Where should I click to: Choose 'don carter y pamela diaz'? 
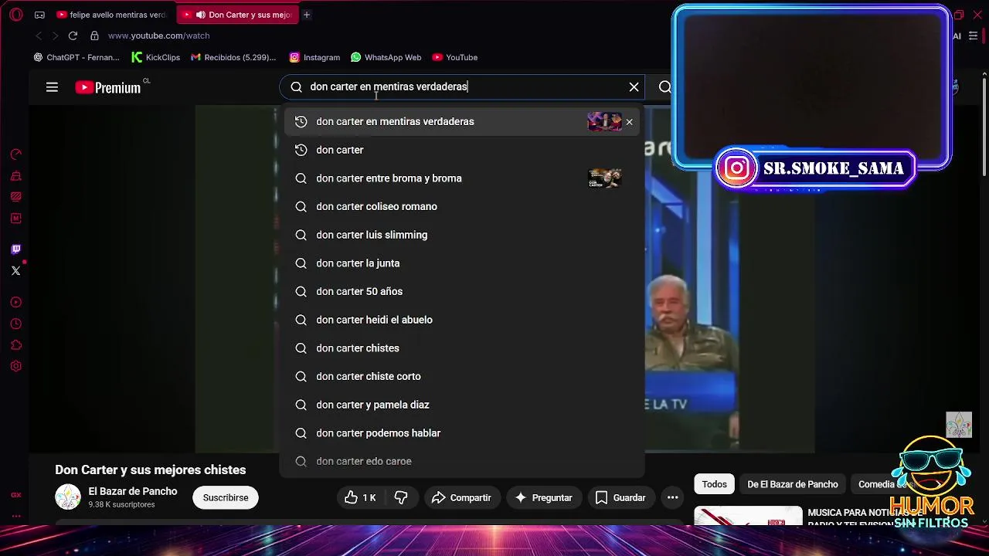[462, 405]
